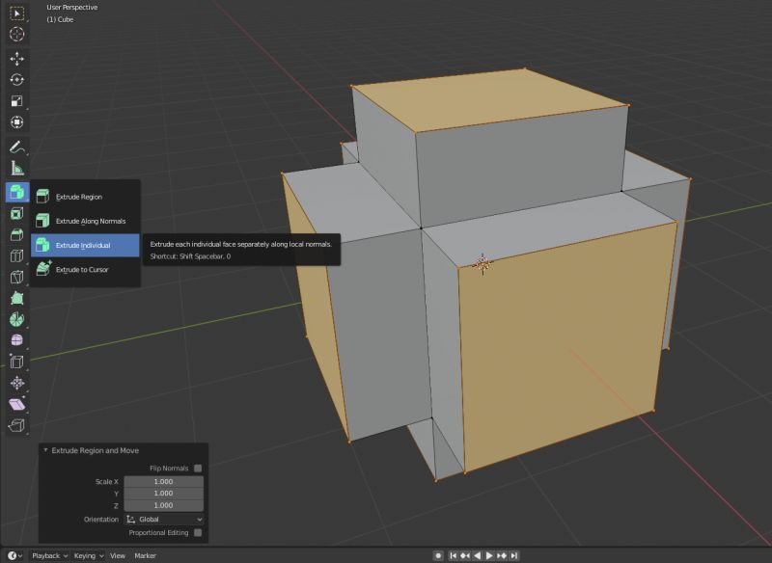The image size is (772, 563).
Task: Open the Playback menu
Action: click(45, 555)
